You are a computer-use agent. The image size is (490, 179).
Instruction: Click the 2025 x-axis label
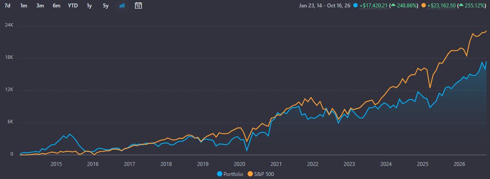pyautogui.click(x=422, y=164)
